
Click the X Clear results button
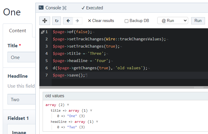pyautogui.click(x=101, y=20)
